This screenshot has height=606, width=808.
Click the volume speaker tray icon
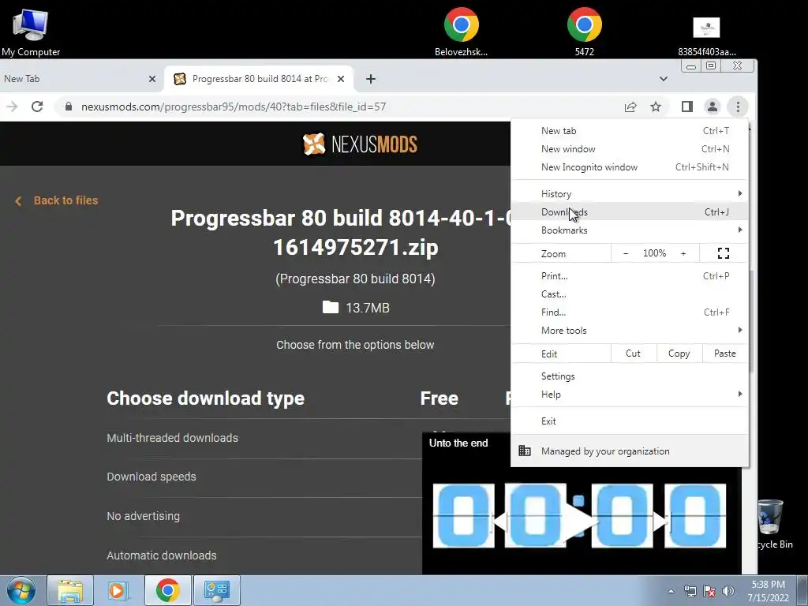pyautogui.click(x=728, y=591)
